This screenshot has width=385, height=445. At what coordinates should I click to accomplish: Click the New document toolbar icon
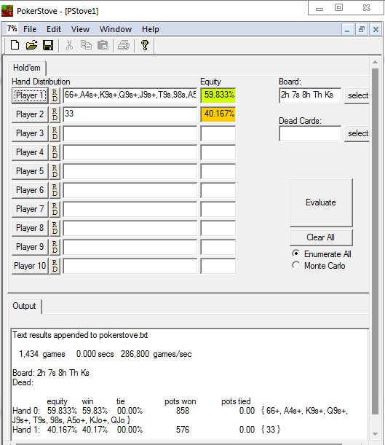pyautogui.click(x=15, y=45)
